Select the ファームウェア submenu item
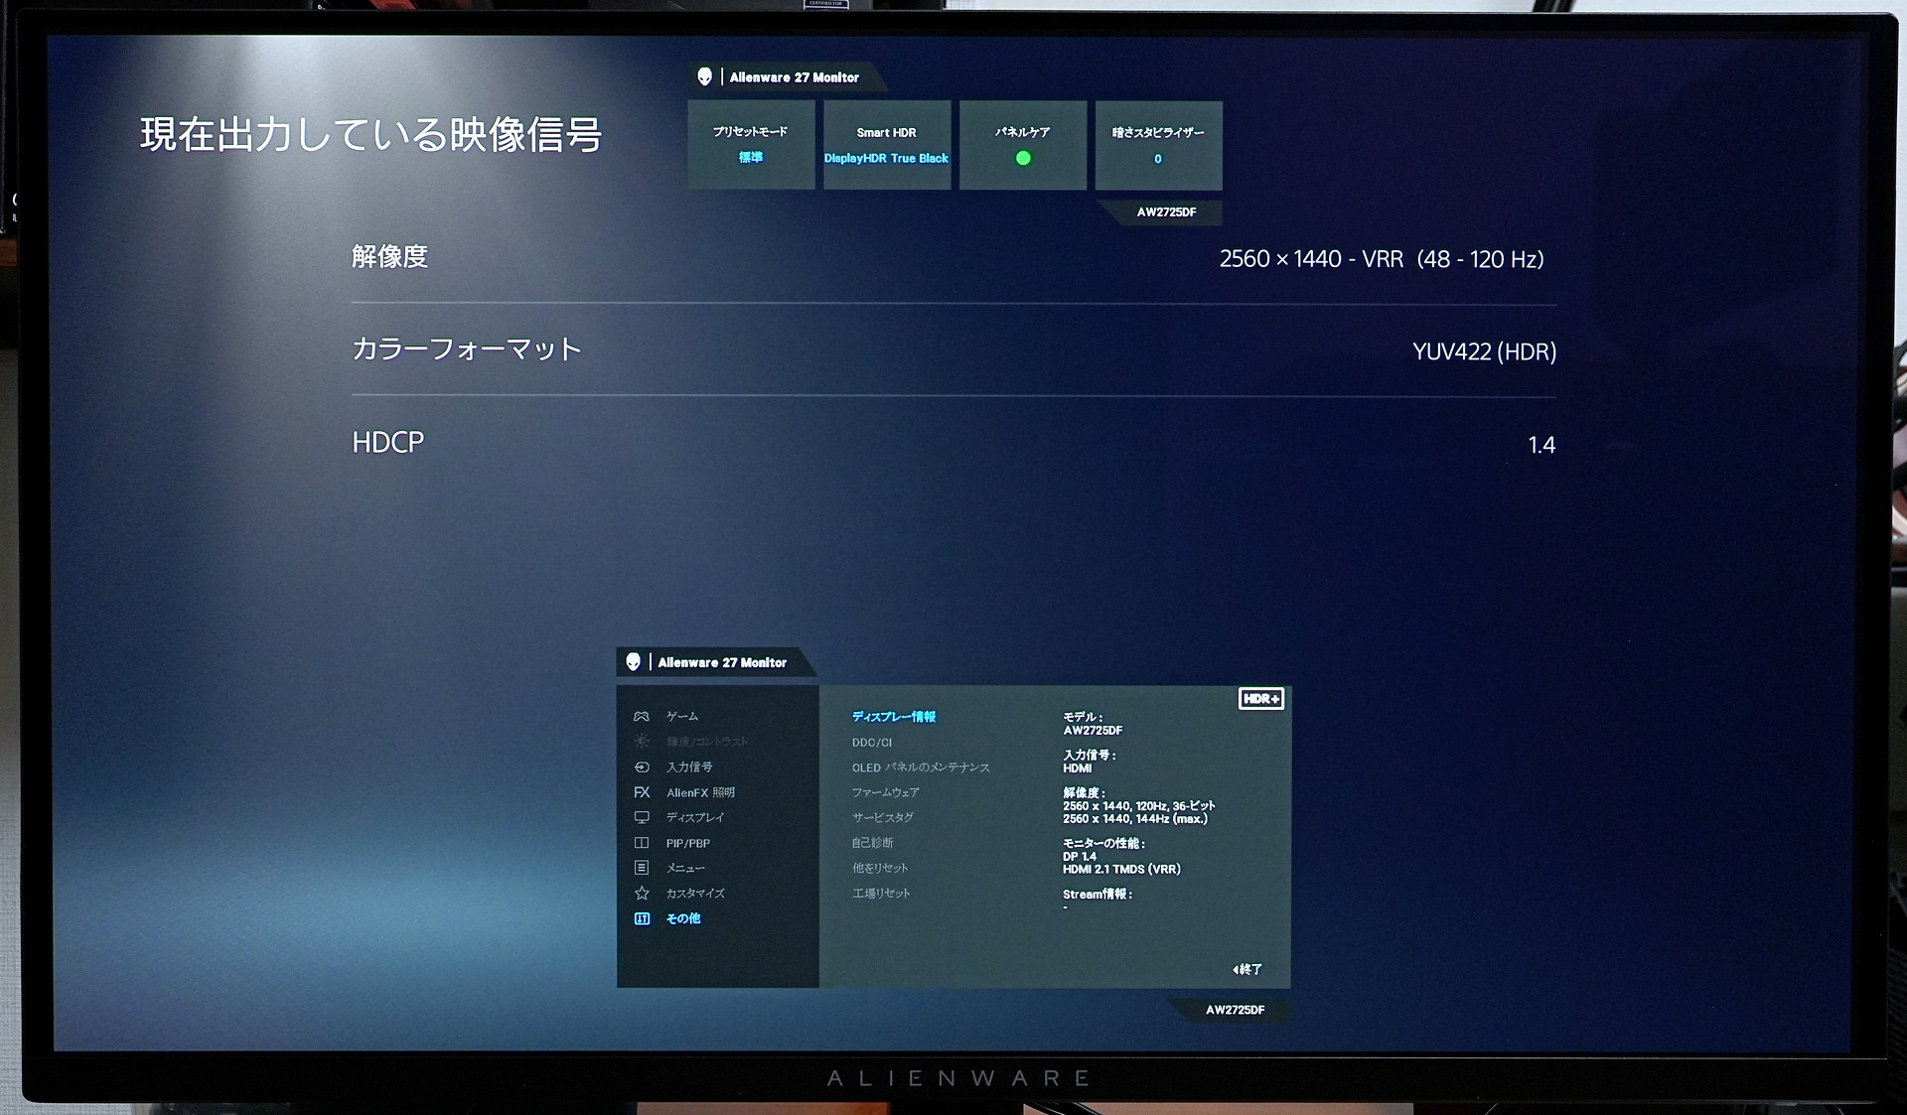This screenshot has height=1115, width=1907. [x=885, y=792]
